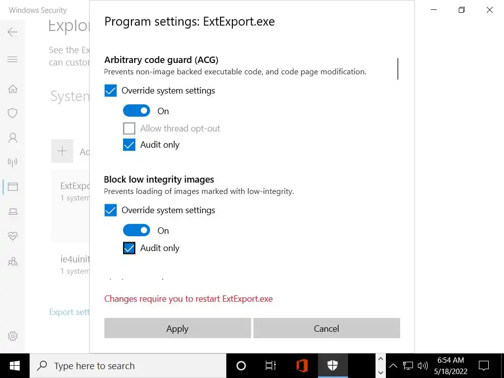Click the Cancel button
Viewport: 504px width, 378px height.
pyautogui.click(x=327, y=328)
